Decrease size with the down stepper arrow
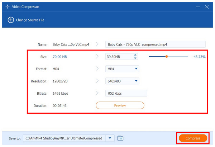Image resolution: width=215 pixels, height=147 pixels. (x=135, y=58)
